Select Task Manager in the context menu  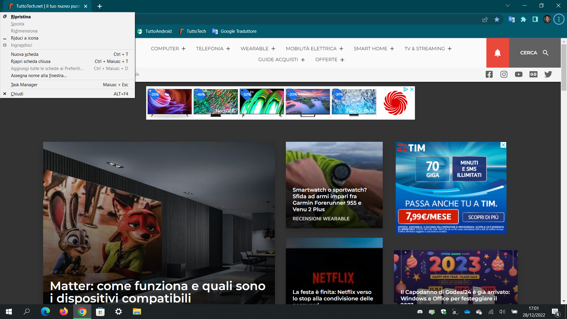24,85
